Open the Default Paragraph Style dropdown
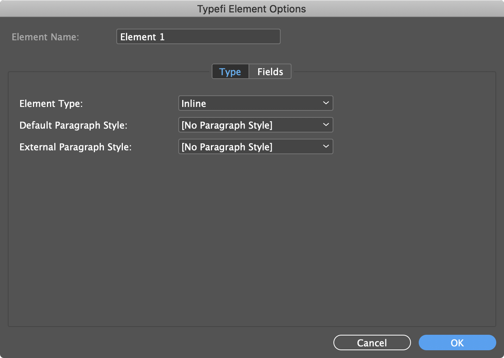The image size is (504, 358). pyautogui.click(x=255, y=125)
